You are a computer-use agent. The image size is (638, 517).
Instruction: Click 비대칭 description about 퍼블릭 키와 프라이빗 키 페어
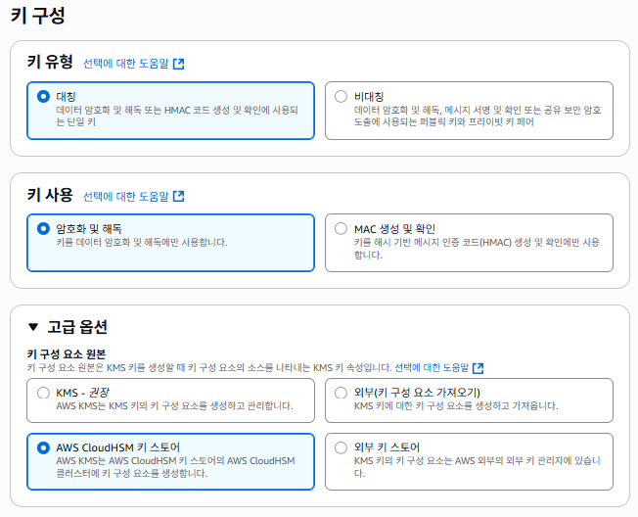[x=478, y=116]
